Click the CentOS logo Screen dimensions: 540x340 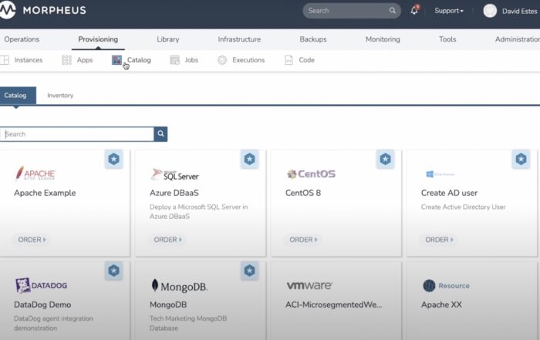point(312,173)
